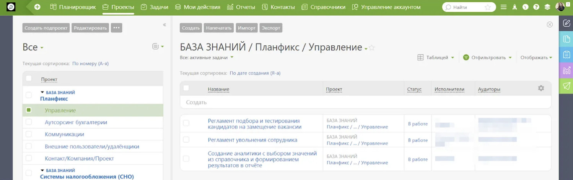Open the user avatar profile
Viewport: 573px width, 180px height.
(x=560, y=7)
